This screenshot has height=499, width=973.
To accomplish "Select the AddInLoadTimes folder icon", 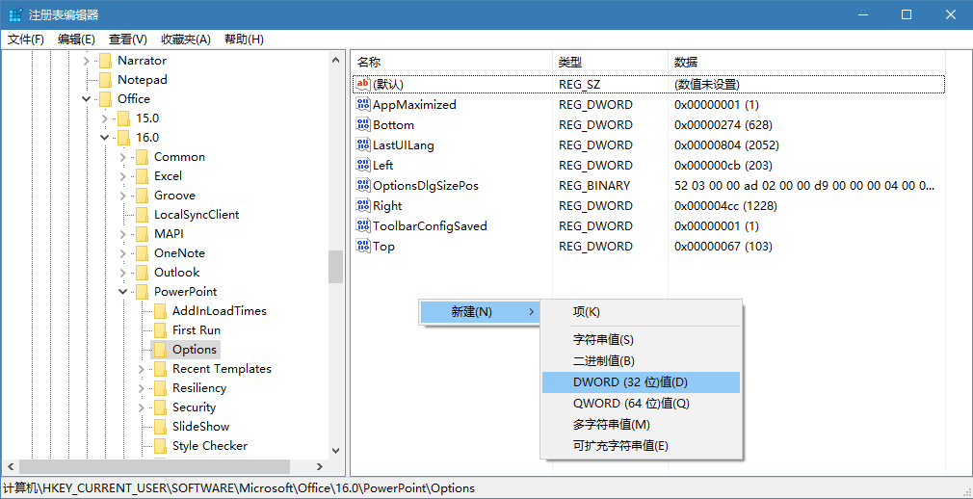I will 160,310.
